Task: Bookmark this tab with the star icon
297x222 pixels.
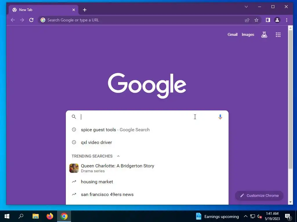Action: pos(256,20)
